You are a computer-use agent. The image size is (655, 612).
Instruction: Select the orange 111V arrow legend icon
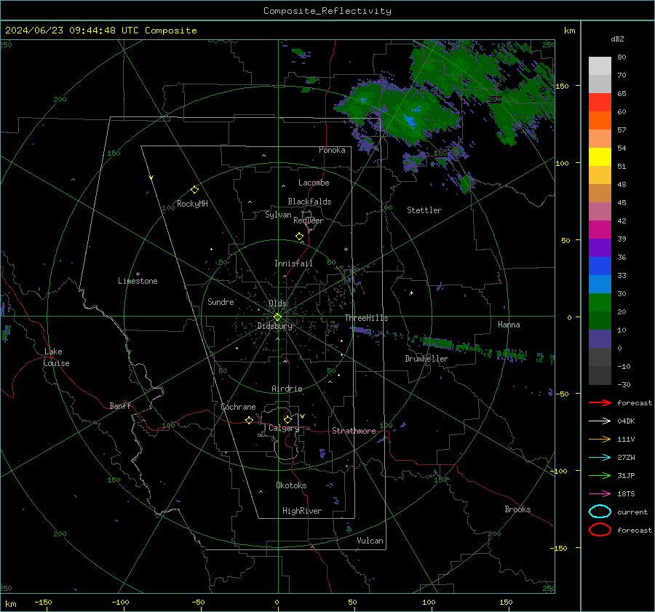(x=600, y=439)
